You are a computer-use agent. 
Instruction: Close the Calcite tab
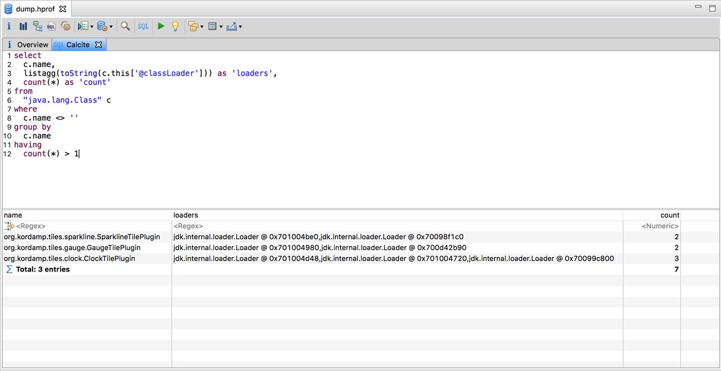click(99, 45)
